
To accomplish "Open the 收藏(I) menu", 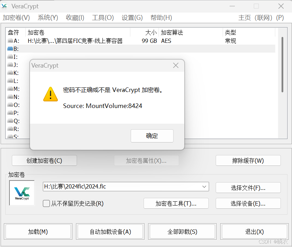I will tap(75, 18).
